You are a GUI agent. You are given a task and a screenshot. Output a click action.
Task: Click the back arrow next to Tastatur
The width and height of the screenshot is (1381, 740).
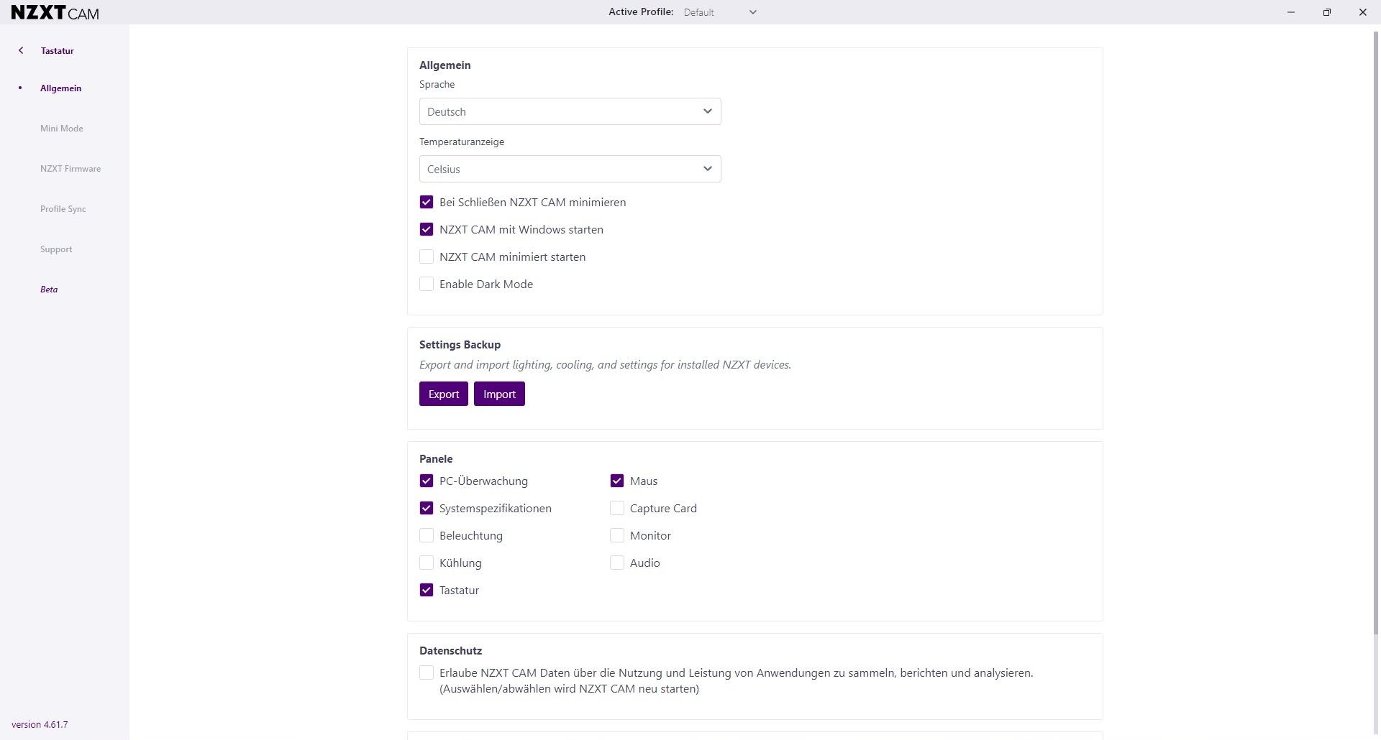click(x=21, y=50)
